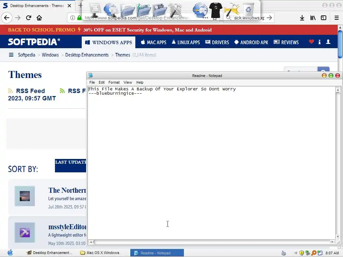
Task: Open the Recycle Bin icon in the dock
Action: pyautogui.click(x=249, y=10)
